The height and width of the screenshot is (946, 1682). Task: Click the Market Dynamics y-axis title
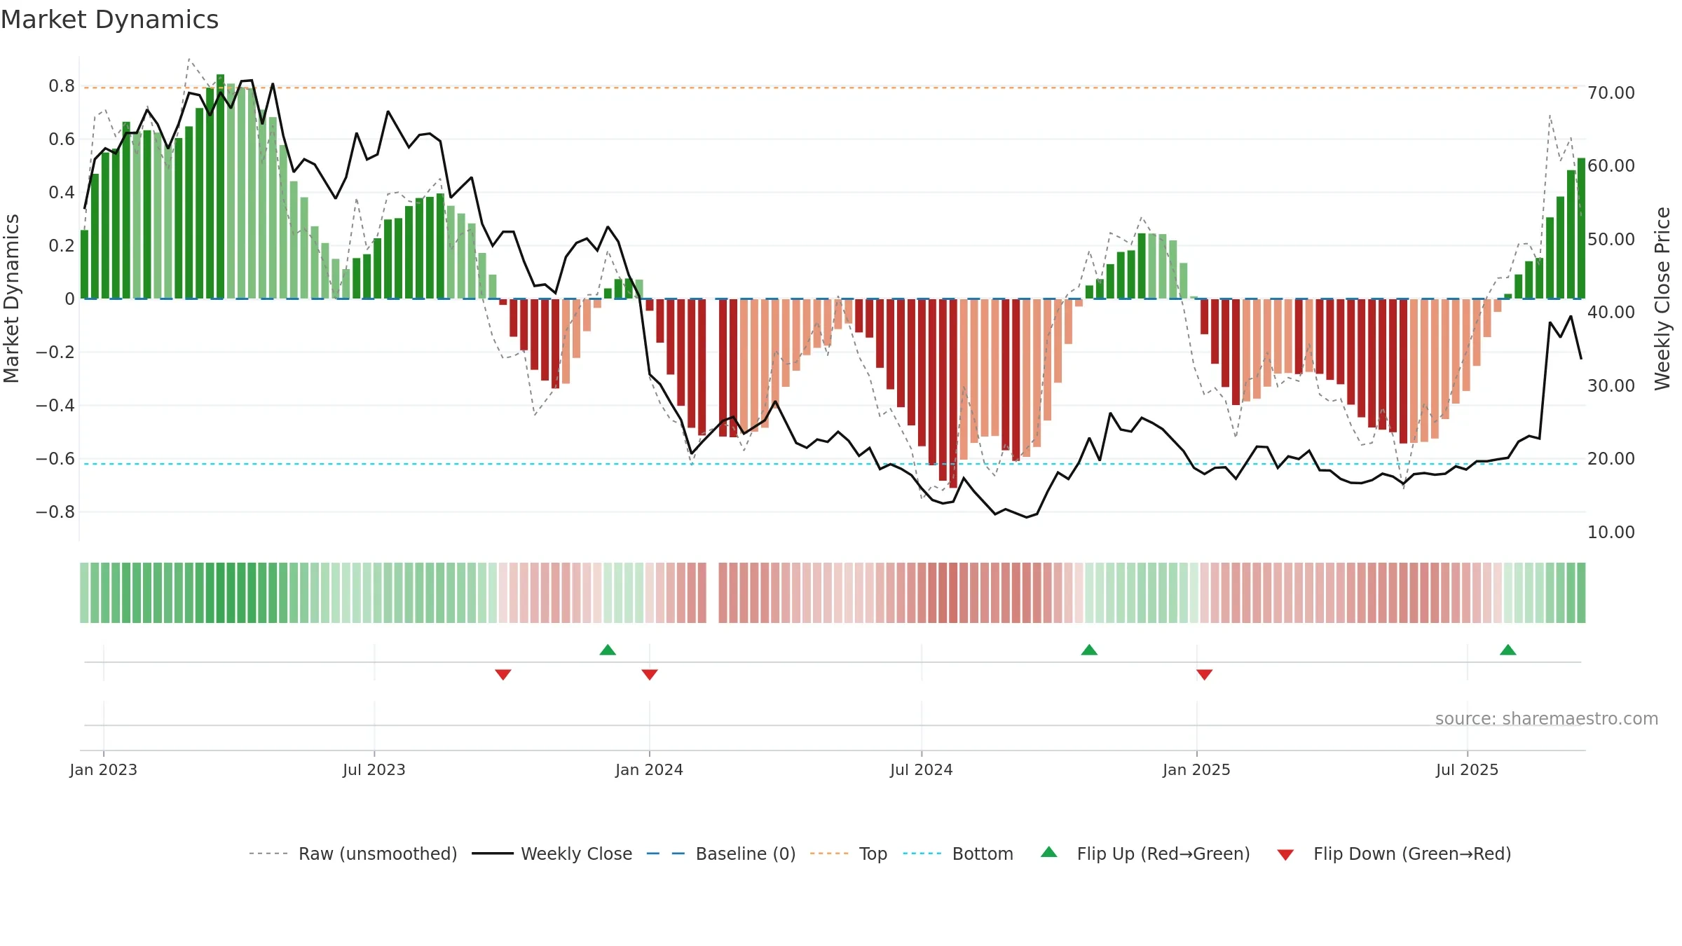click(x=11, y=299)
